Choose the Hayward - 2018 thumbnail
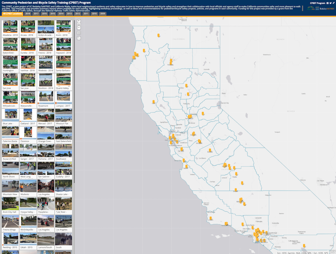Screen dimensions: 336x254 click(x=64, y=47)
